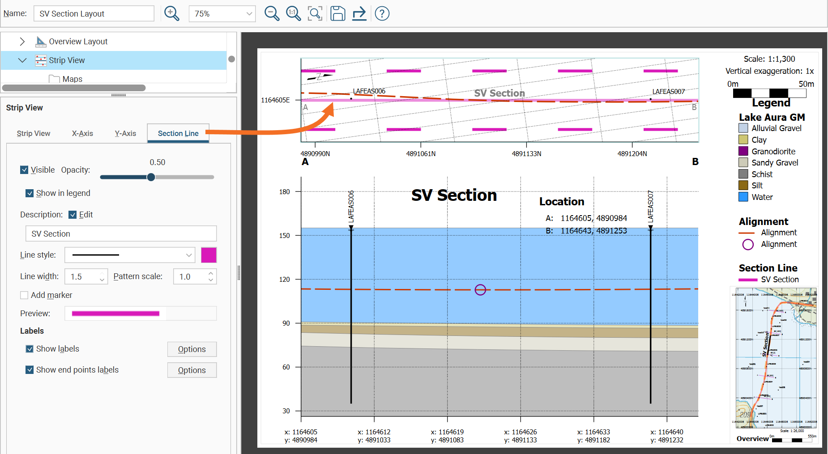This screenshot has height=454, width=828.
Task: Click the SV Section description field
Action: pos(121,234)
